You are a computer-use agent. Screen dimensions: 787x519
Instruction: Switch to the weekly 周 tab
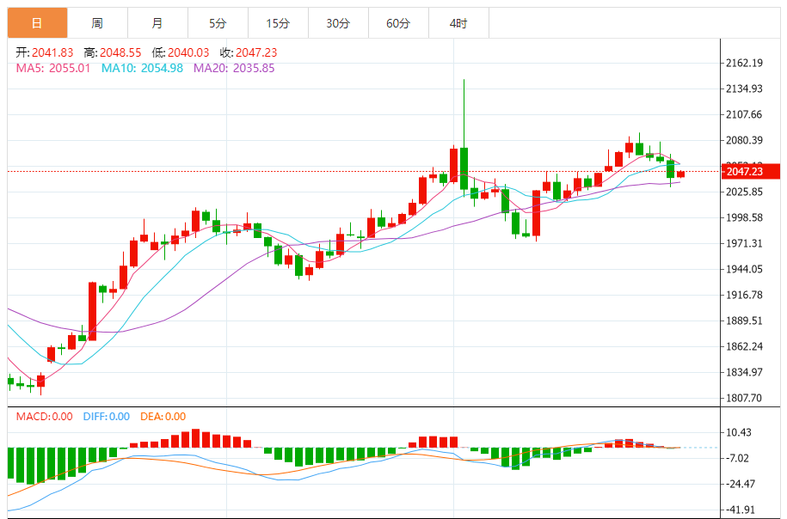[x=97, y=23]
